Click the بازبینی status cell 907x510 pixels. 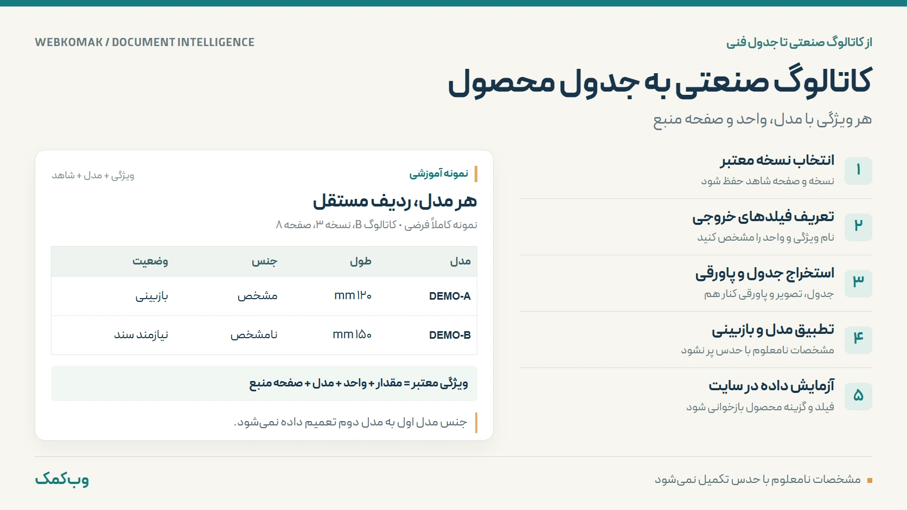click(152, 296)
